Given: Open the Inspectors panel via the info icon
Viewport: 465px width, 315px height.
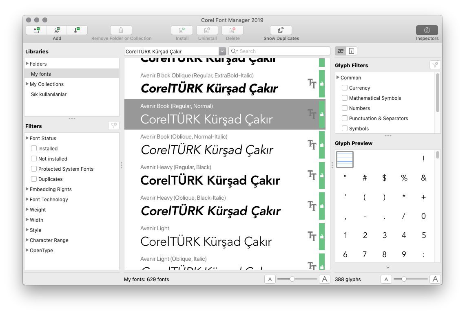Looking at the screenshot, I should 427,30.
